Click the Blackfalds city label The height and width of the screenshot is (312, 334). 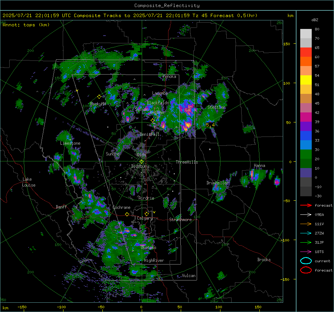(158, 103)
